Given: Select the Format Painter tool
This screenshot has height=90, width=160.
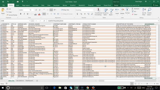Looking at the screenshot, I should click(x=12, y=15).
